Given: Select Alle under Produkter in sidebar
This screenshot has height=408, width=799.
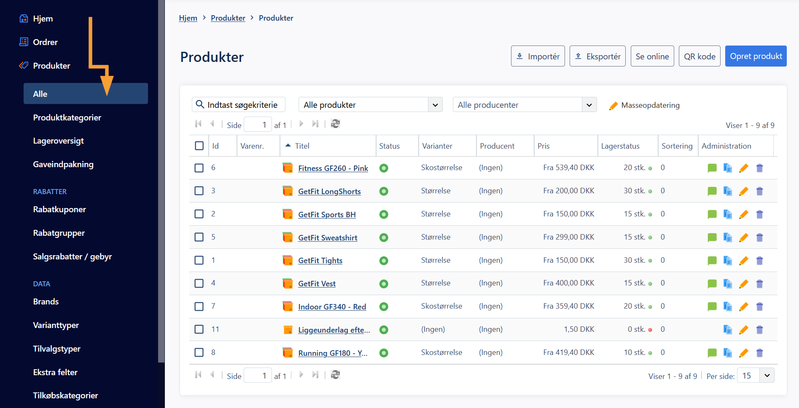Looking at the screenshot, I should point(86,93).
